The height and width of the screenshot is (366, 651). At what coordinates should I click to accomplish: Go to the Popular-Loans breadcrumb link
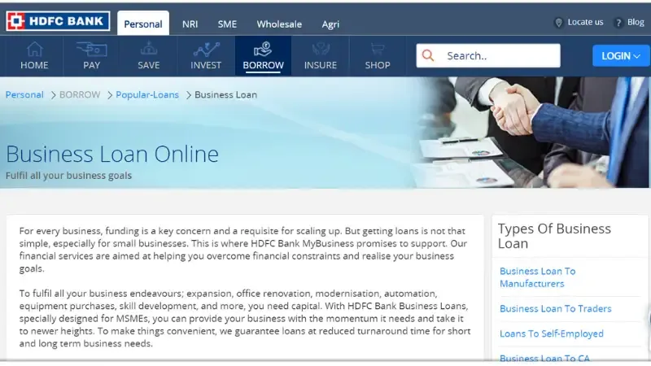point(147,94)
